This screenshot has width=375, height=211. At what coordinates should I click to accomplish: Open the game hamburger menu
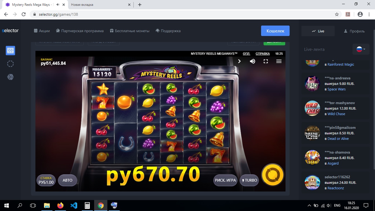click(279, 61)
